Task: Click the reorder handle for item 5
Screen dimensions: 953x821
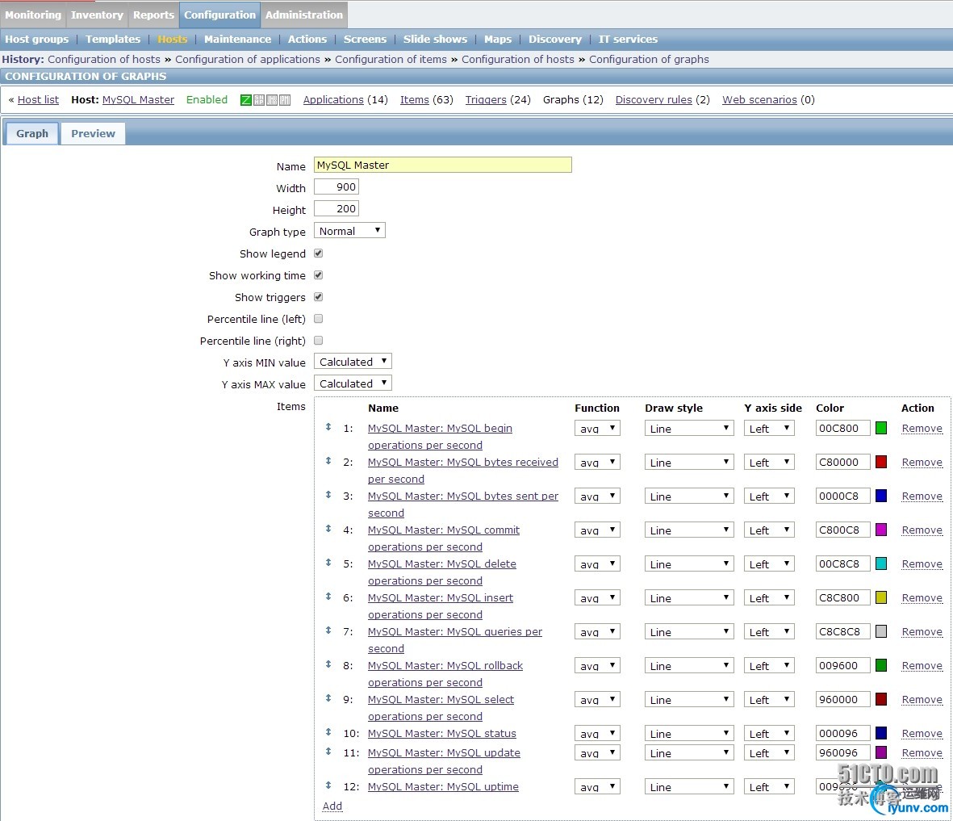Action: pos(328,563)
